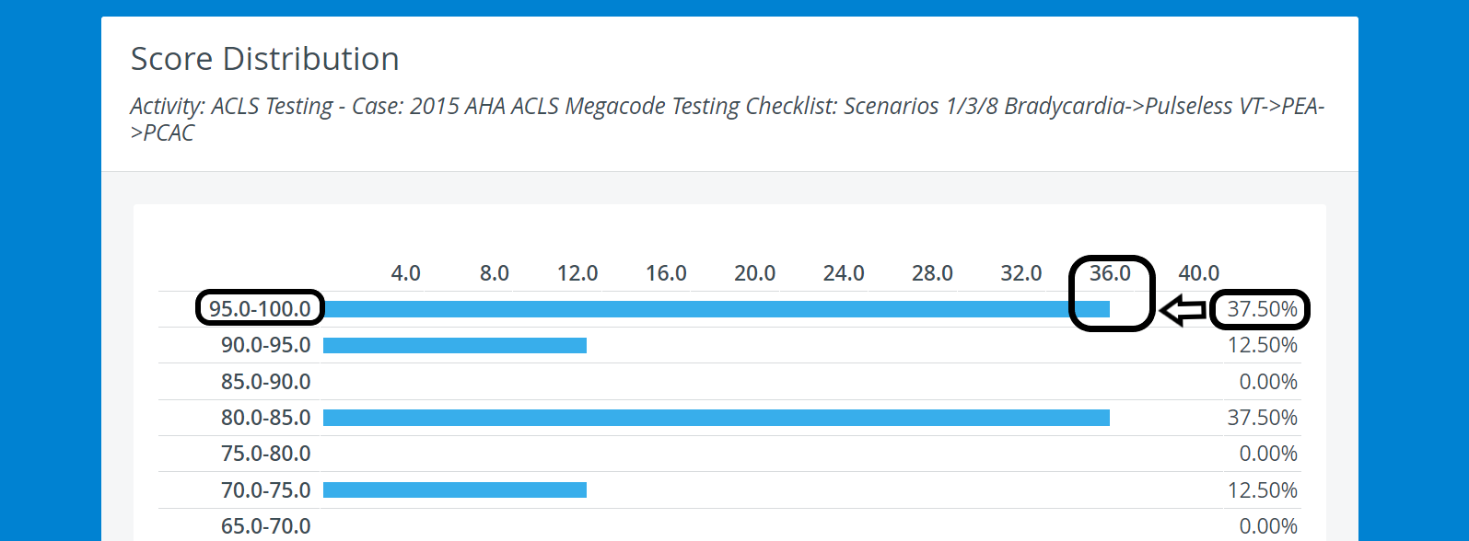The height and width of the screenshot is (541, 1469).
Task: Click the Activity: ACLS Testing subtitle text
Action: [728, 119]
